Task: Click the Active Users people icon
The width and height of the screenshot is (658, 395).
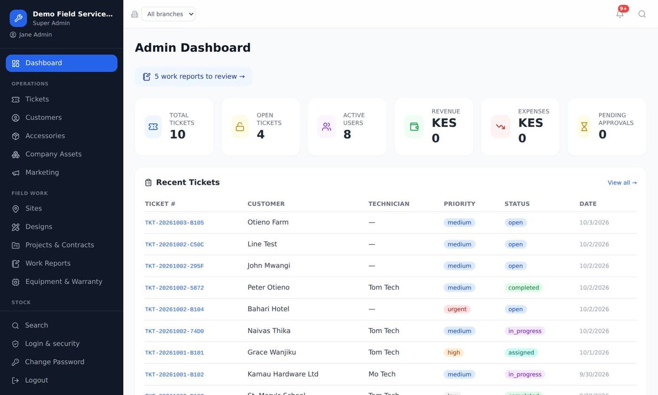Action: pyautogui.click(x=326, y=126)
